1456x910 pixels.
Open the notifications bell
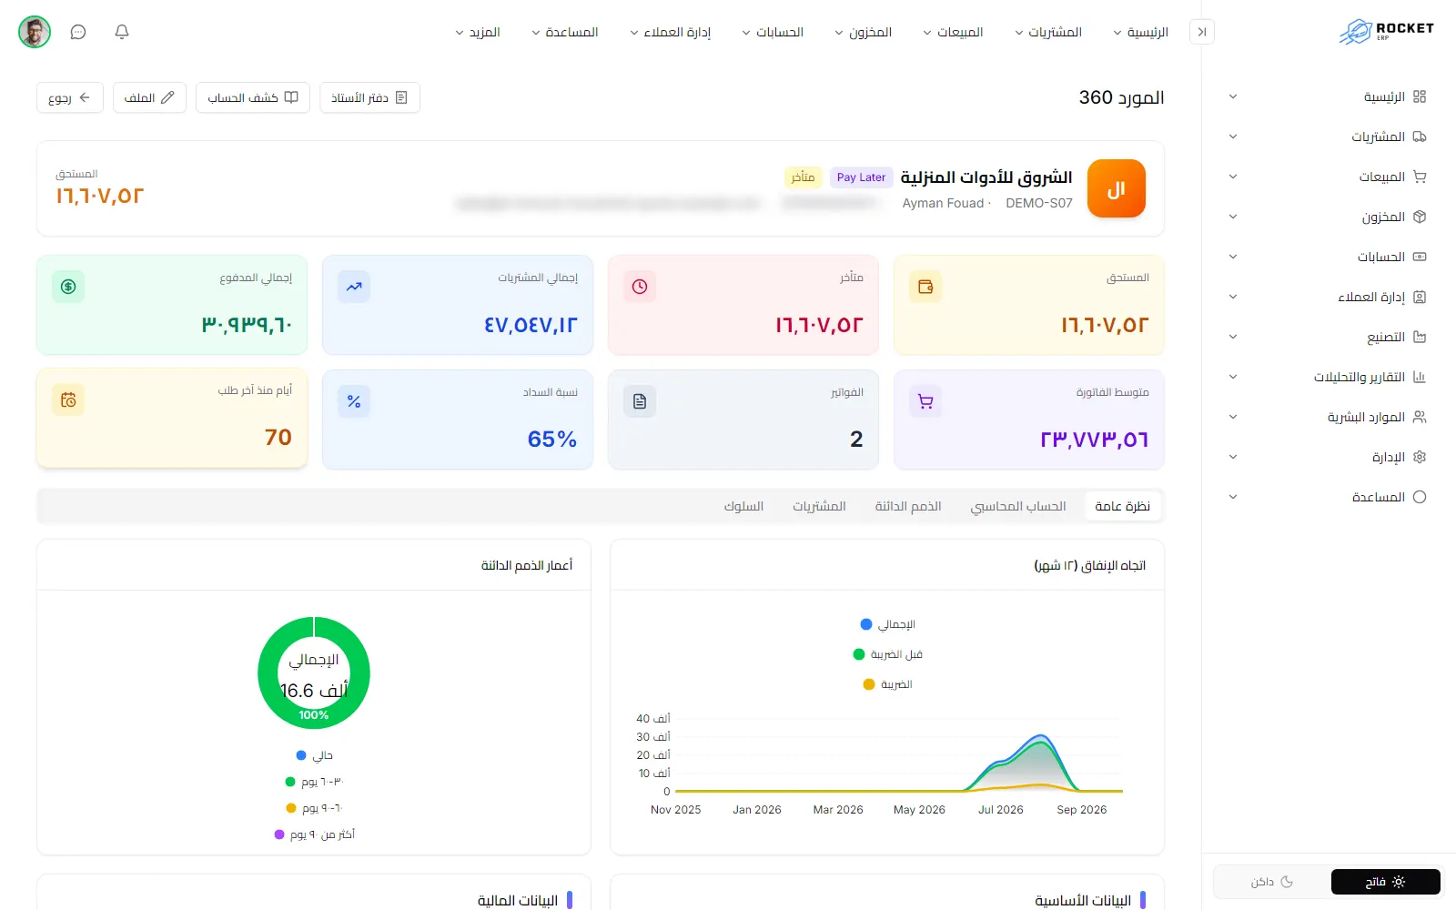[x=122, y=32]
